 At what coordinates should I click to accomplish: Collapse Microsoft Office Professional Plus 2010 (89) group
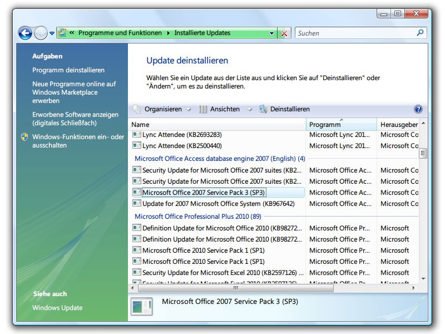pos(198,217)
